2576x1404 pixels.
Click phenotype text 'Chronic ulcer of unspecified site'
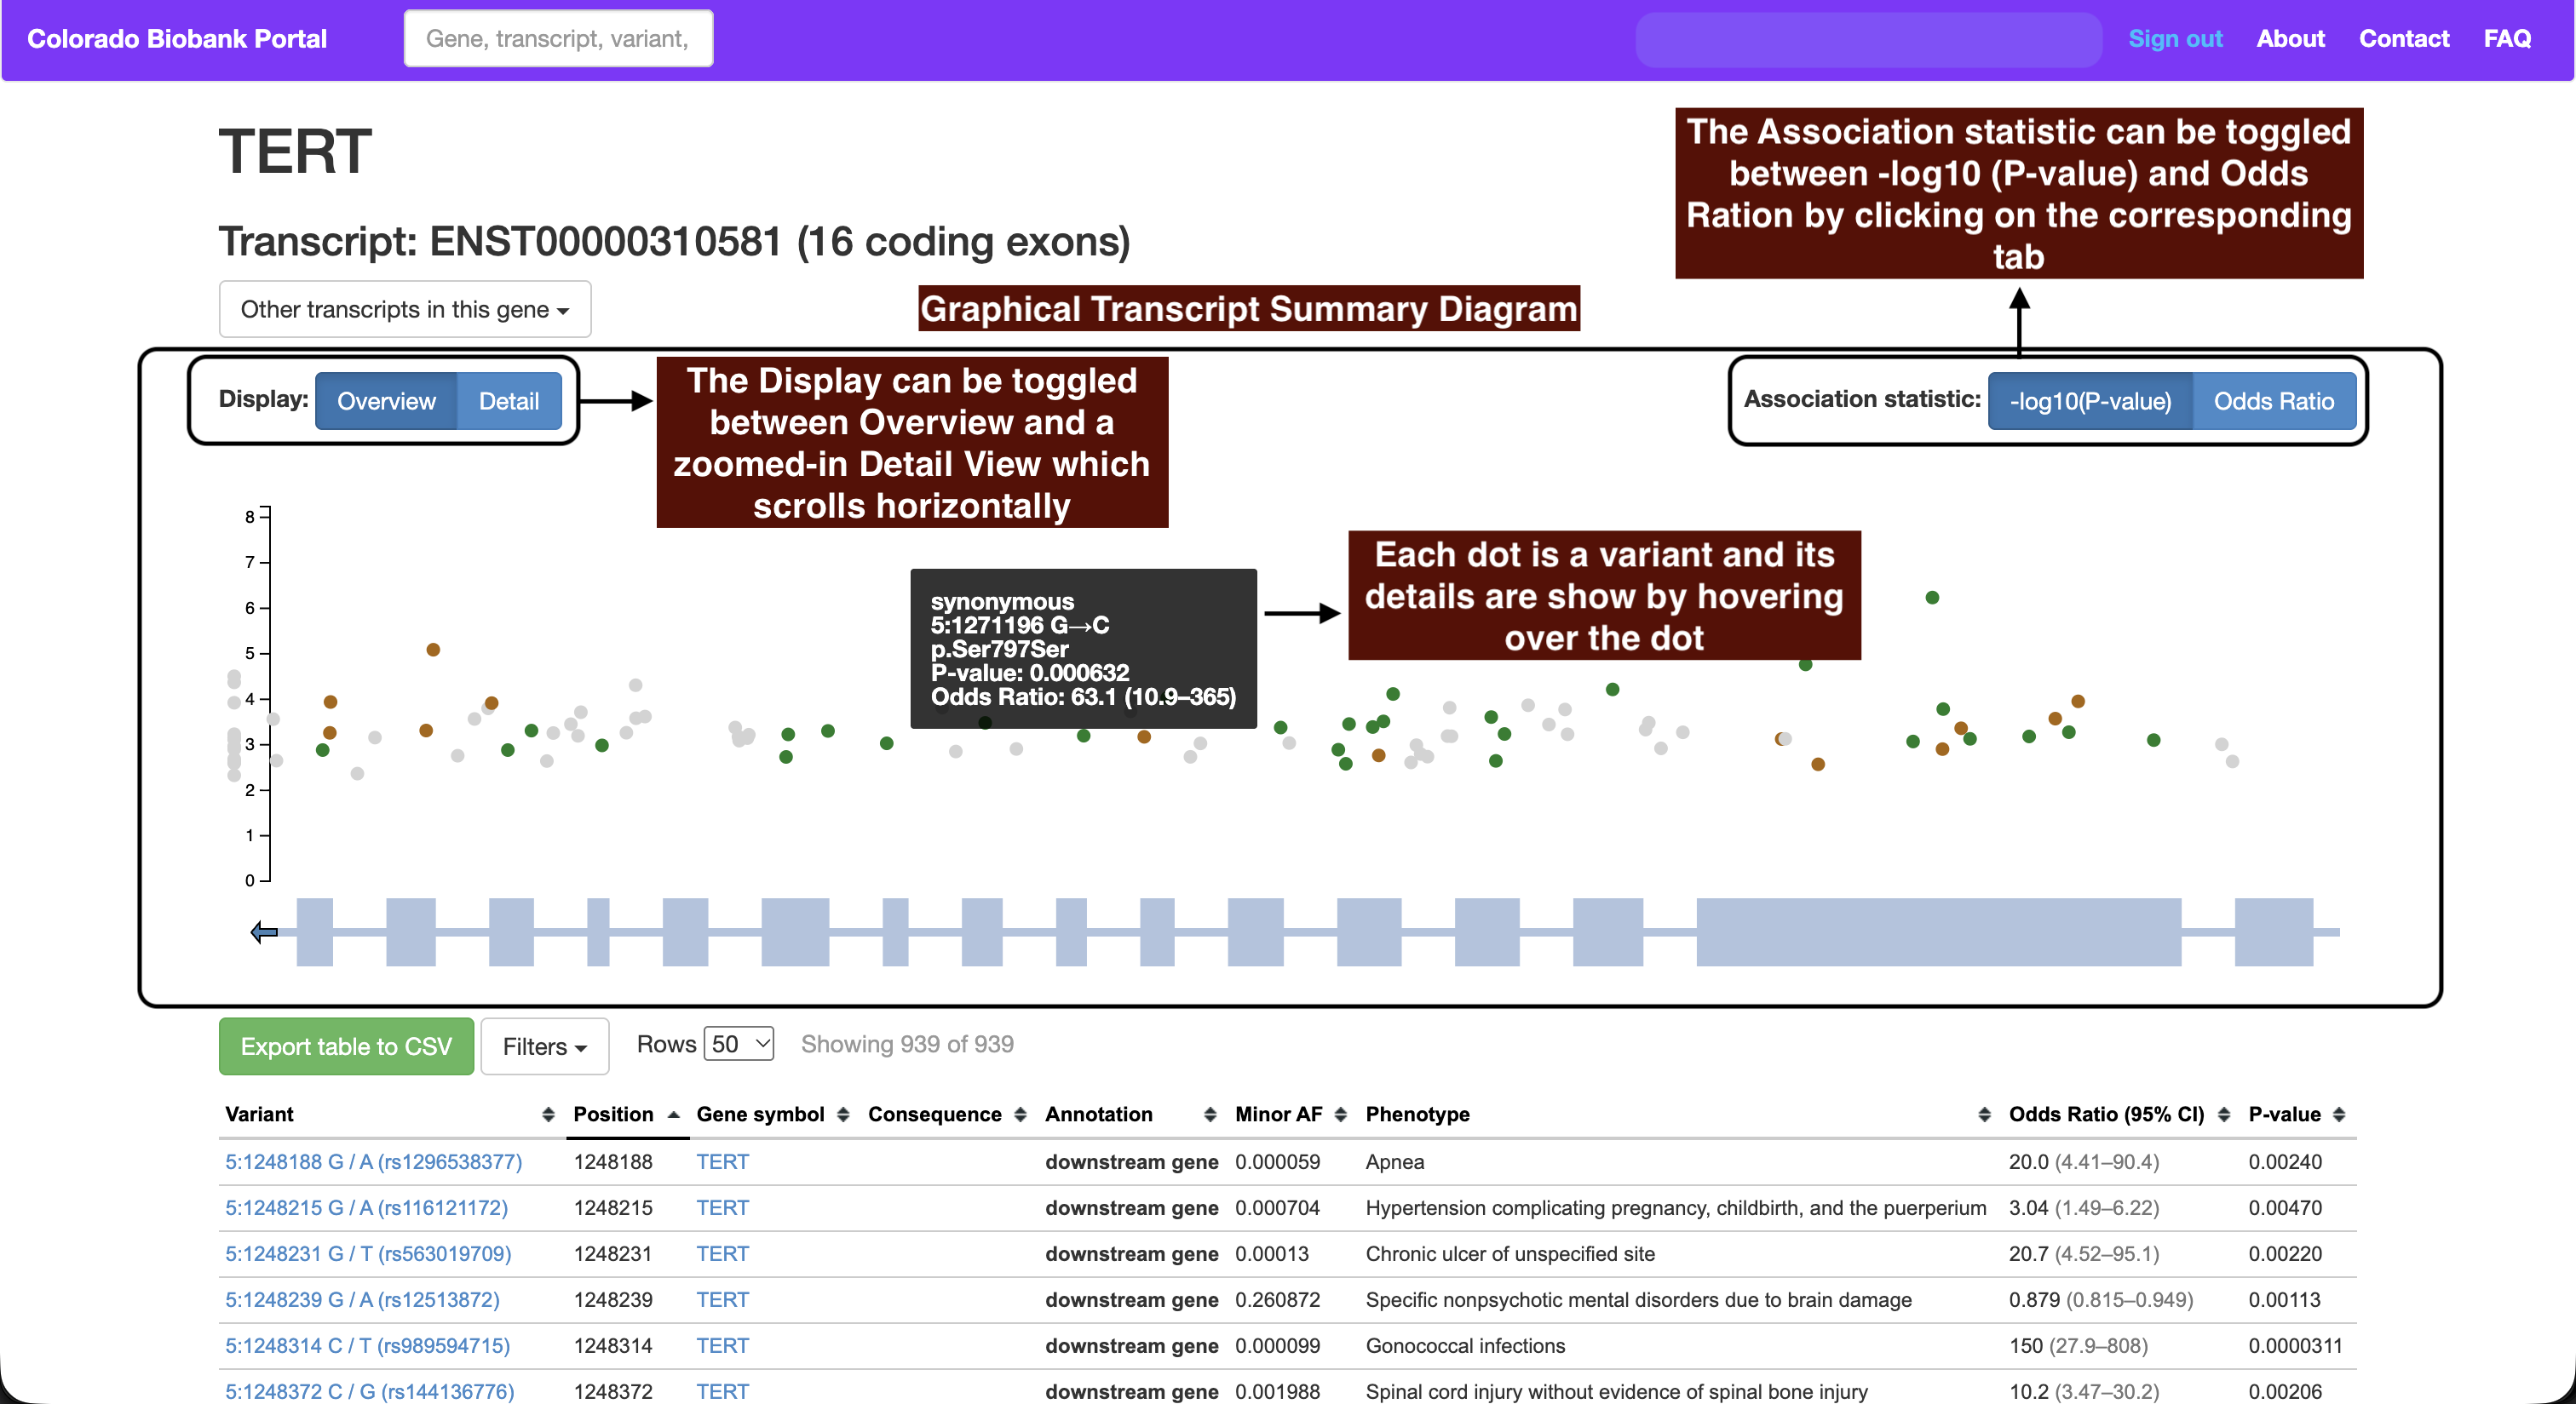(1510, 1254)
